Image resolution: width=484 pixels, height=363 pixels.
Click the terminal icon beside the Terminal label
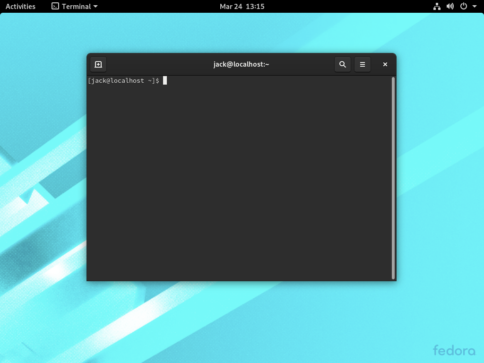point(55,6)
